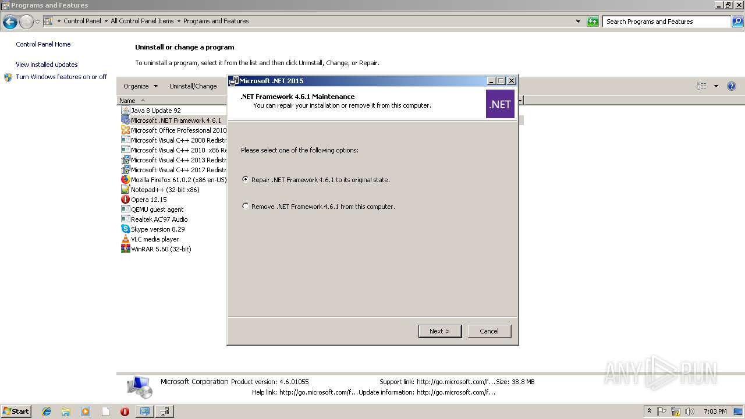
Task: Select the 'Java 8 Update 92' row text
Action: (156, 111)
